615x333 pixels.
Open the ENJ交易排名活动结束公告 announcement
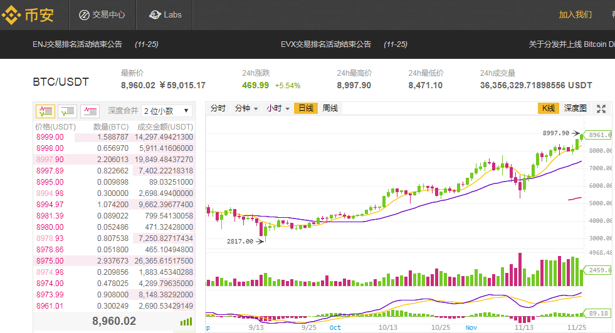click(x=77, y=44)
